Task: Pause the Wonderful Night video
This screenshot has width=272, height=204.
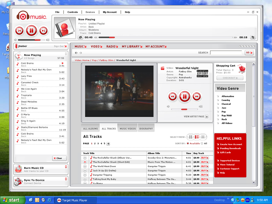Action: 185,96
